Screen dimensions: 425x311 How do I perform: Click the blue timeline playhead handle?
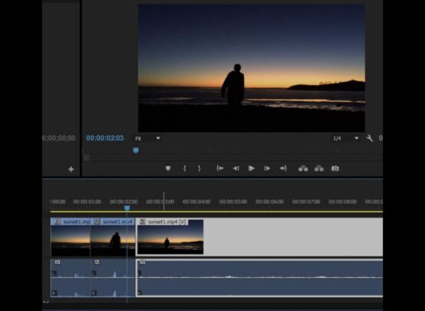click(x=127, y=208)
